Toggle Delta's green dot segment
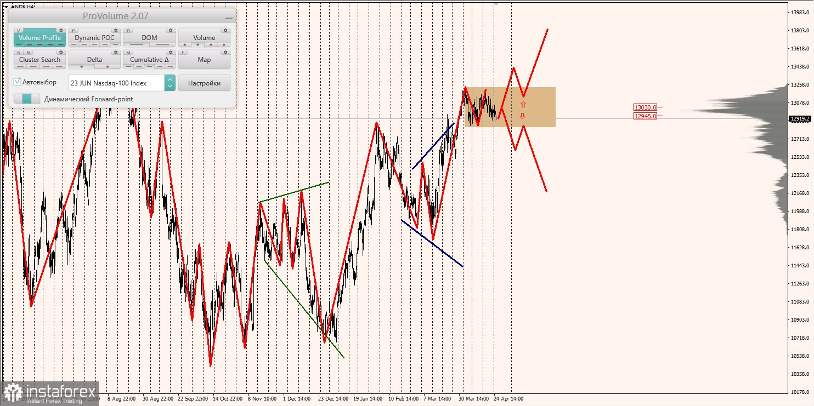Viewport: 814px width, 406px height. pyautogui.click(x=82, y=66)
